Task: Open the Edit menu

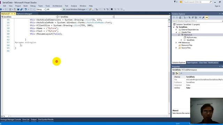Action: coord(5,6)
